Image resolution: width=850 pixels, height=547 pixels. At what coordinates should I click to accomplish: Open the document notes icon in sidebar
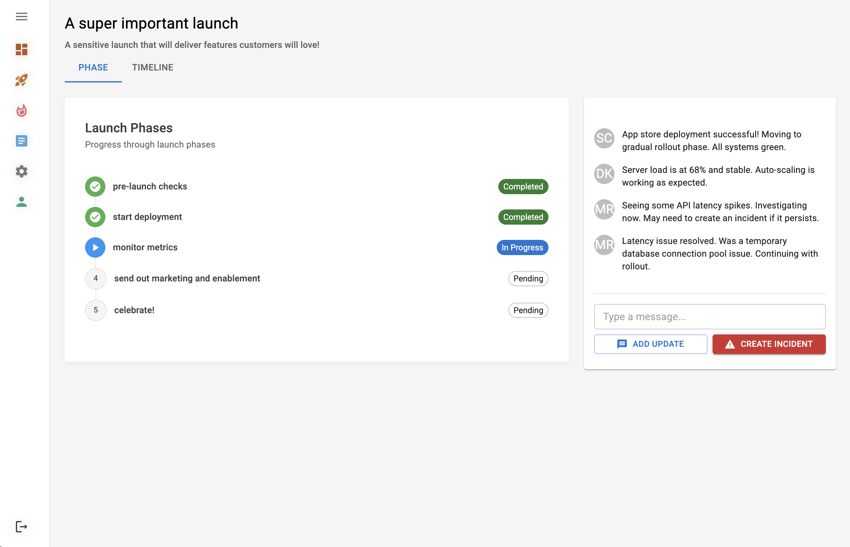(22, 141)
